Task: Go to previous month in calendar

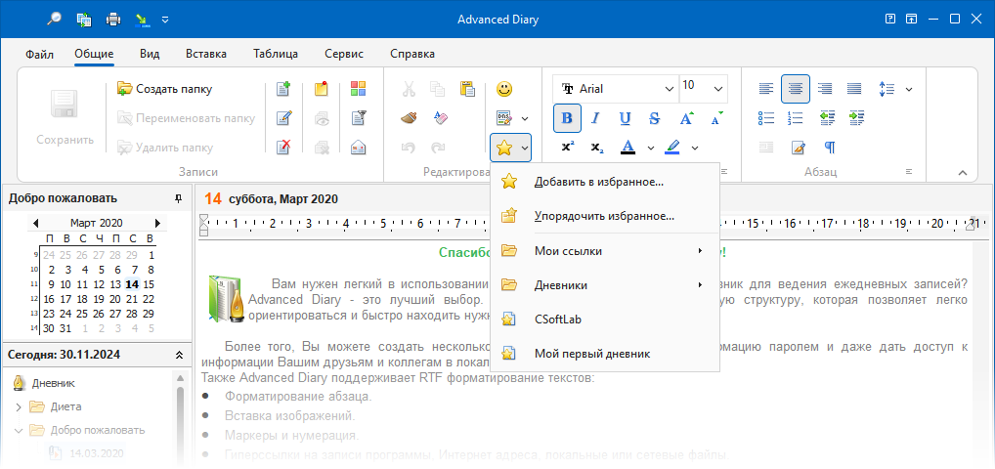Action: tap(35, 223)
